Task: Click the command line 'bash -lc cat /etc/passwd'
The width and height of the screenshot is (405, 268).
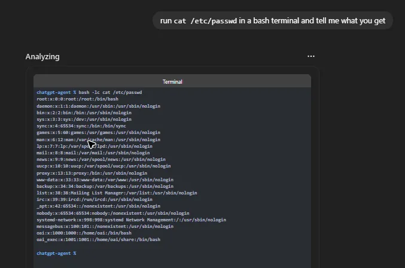Action: [110, 92]
